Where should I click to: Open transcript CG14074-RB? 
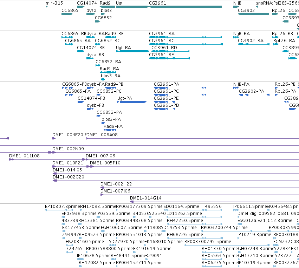pos(91,48)
